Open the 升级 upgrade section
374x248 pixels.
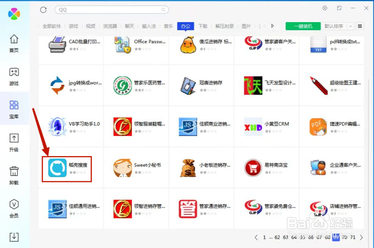[14, 143]
